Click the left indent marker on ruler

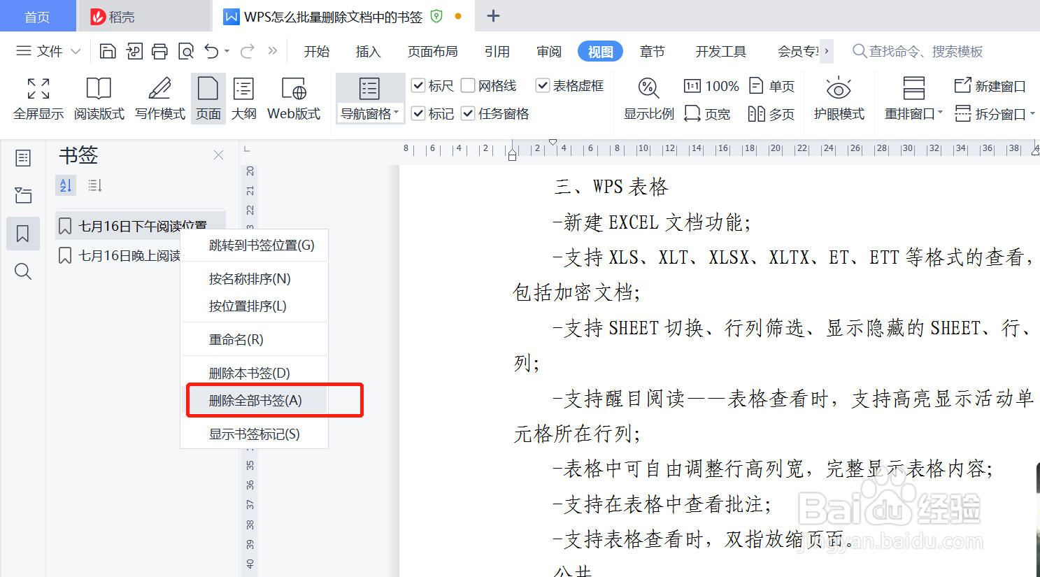(x=512, y=155)
